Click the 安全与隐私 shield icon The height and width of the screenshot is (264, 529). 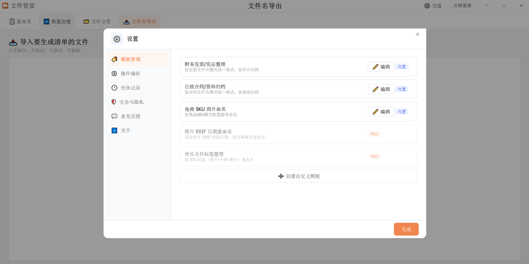(114, 102)
